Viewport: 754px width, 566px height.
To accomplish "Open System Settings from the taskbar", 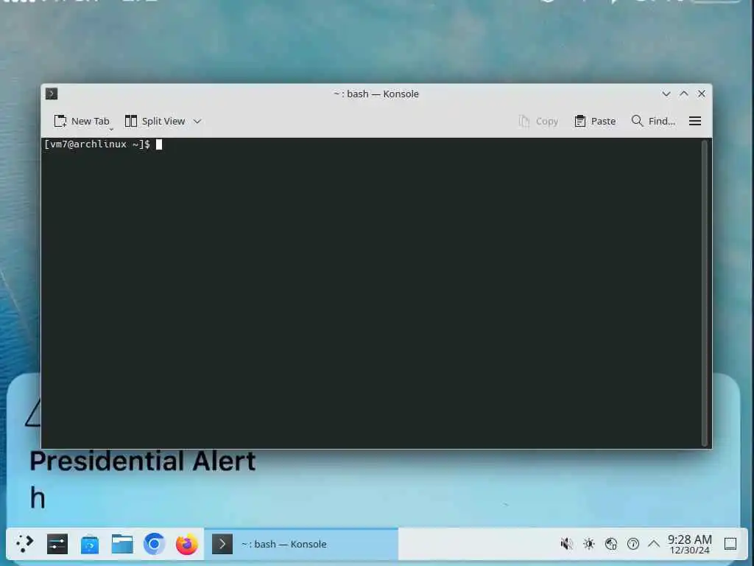I will (x=57, y=544).
